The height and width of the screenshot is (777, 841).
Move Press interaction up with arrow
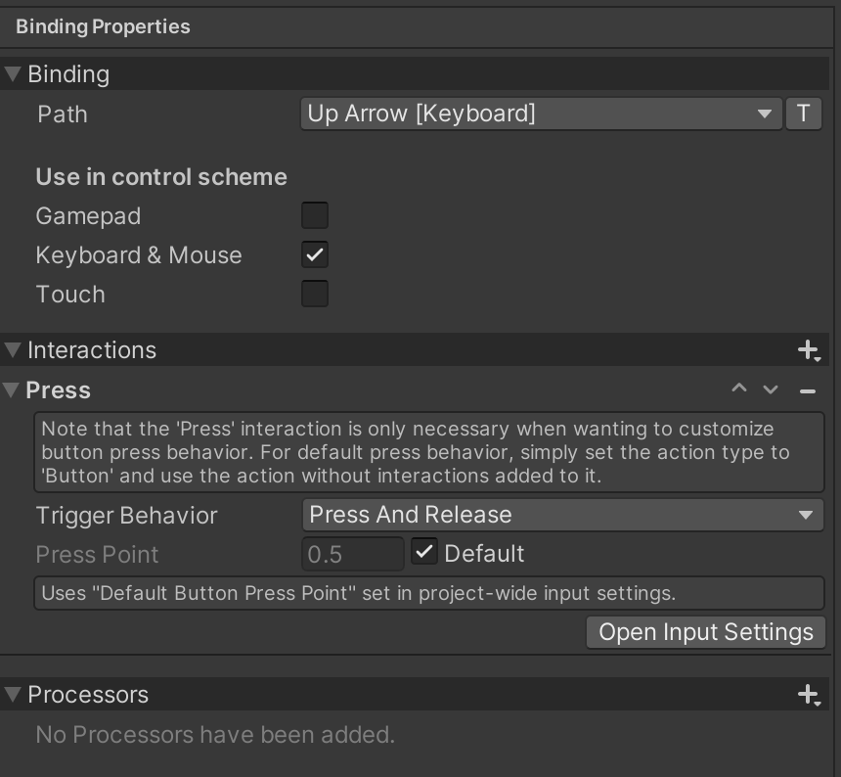pos(739,389)
